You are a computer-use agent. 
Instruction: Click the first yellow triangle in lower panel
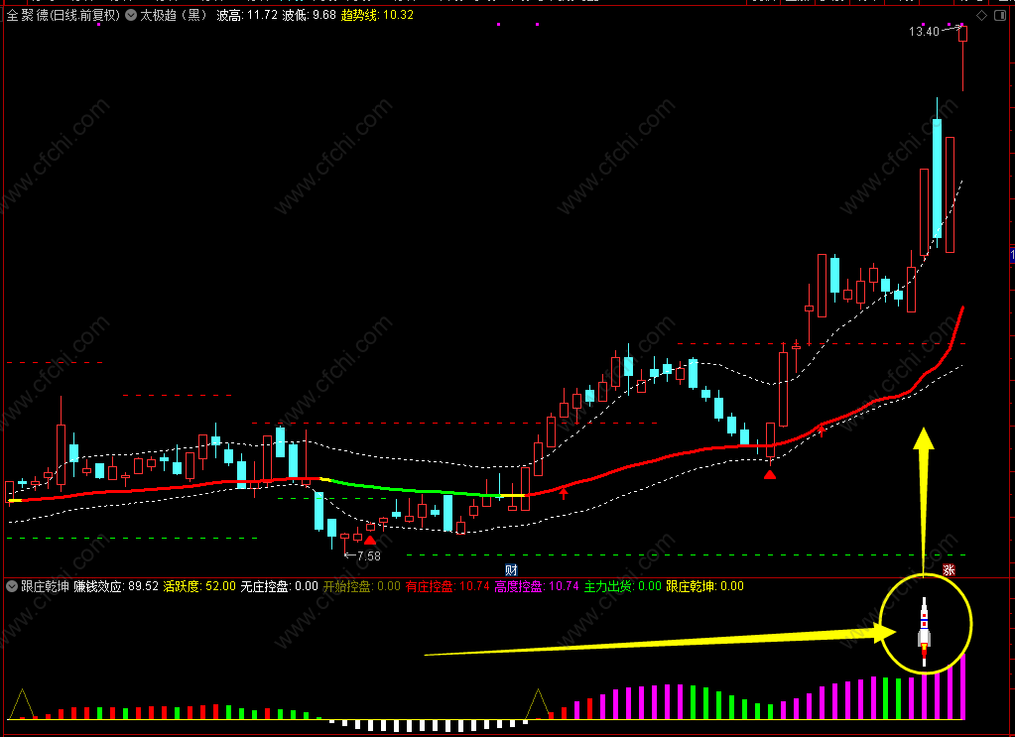[22, 704]
